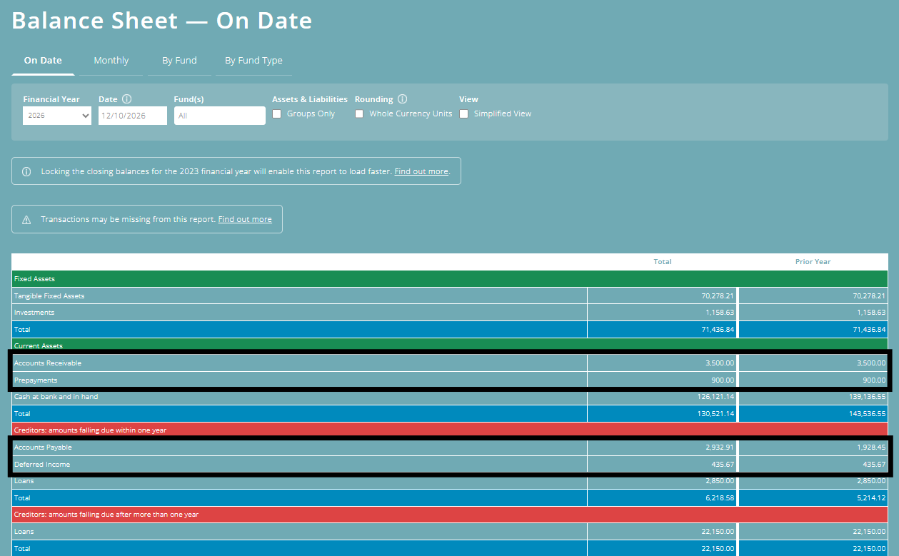
Task: Click the Date input field
Action: pyautogui.click(x=133, y=116)
